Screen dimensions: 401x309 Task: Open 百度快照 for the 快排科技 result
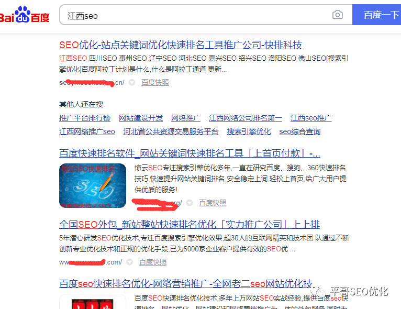point(155,82)
